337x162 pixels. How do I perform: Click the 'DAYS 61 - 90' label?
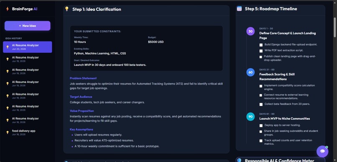tap(267, 114)
